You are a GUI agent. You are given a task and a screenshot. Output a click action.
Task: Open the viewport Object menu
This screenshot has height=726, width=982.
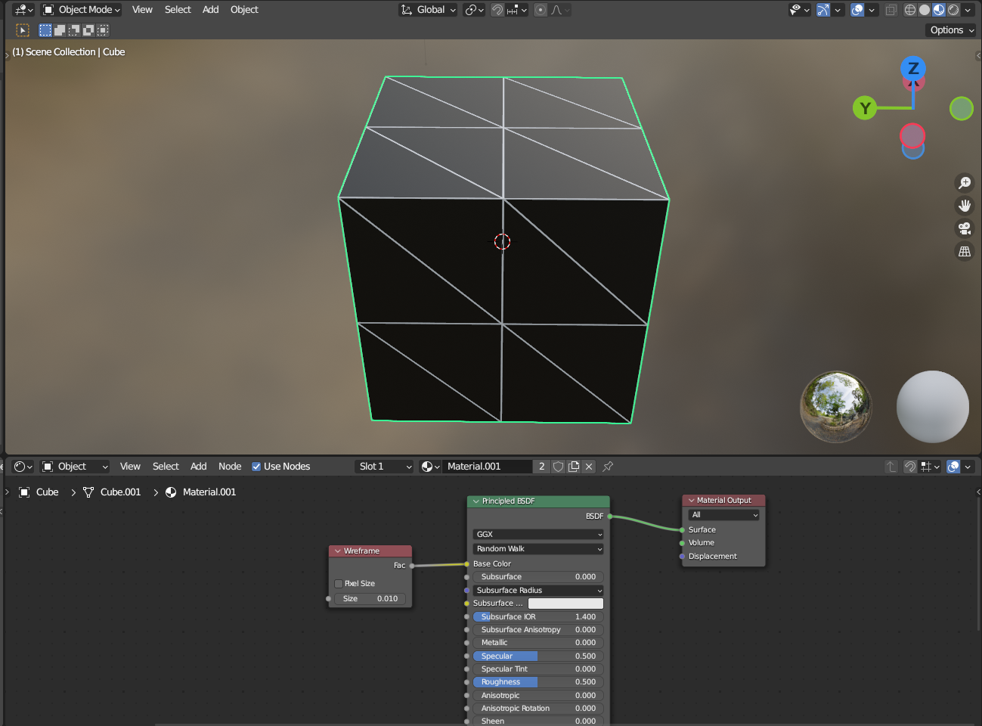[x=244, y=10]
